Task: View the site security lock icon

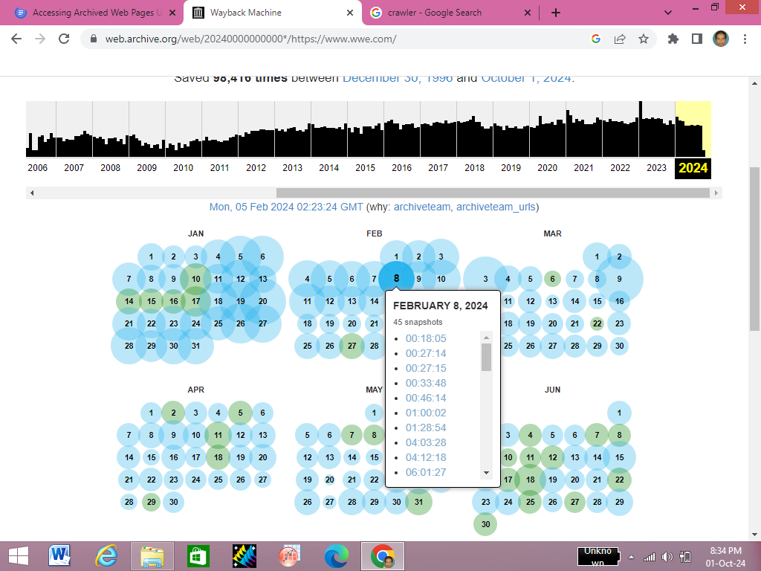Action: pos(94,39)
